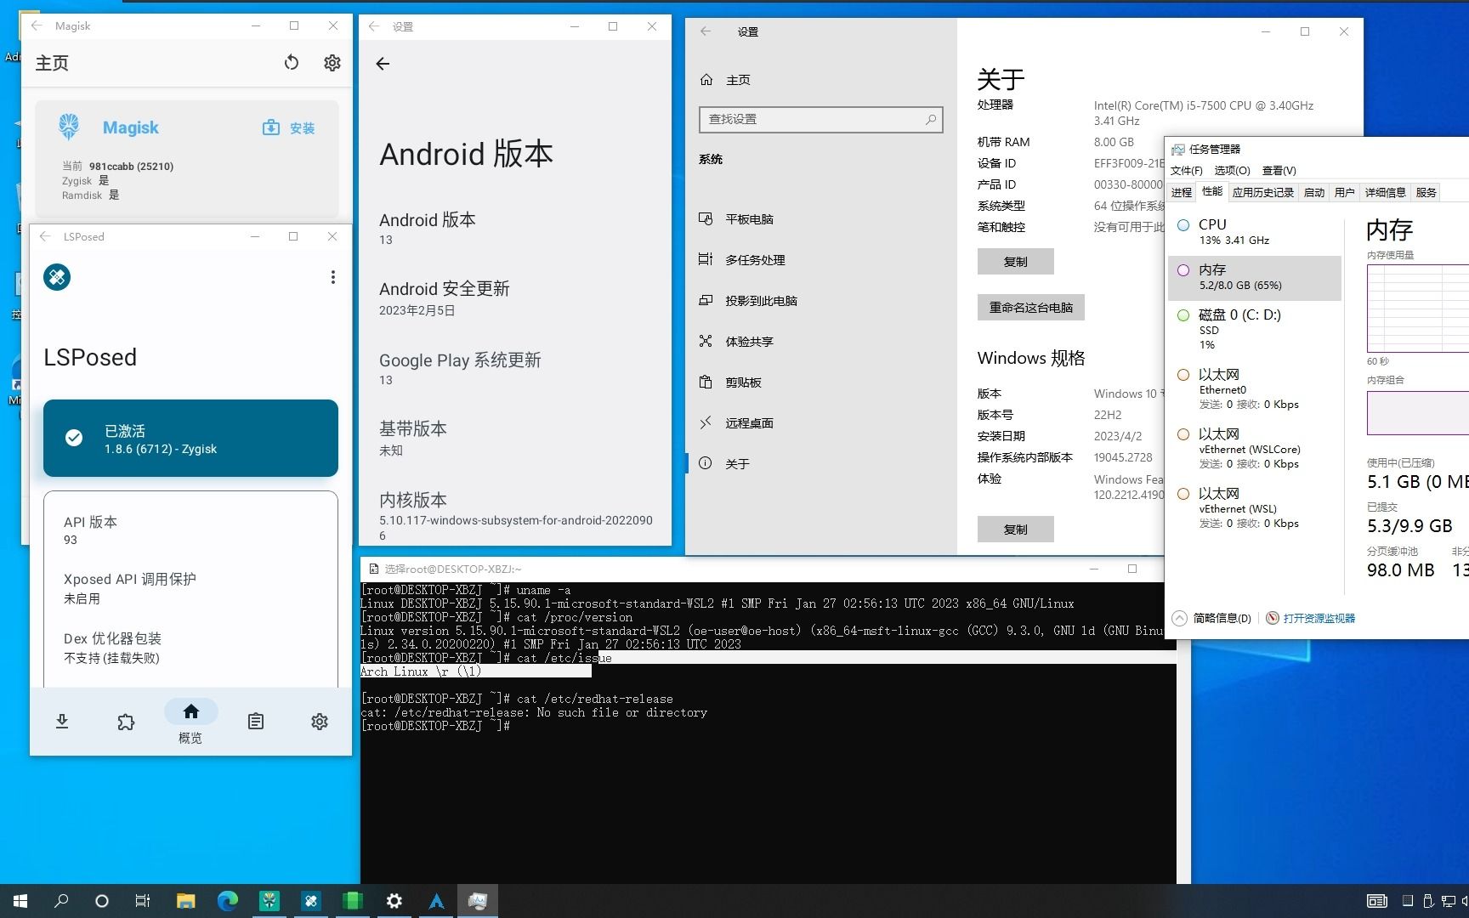
Task: Click the Magisk refresh icon
Action: (292, 63)
